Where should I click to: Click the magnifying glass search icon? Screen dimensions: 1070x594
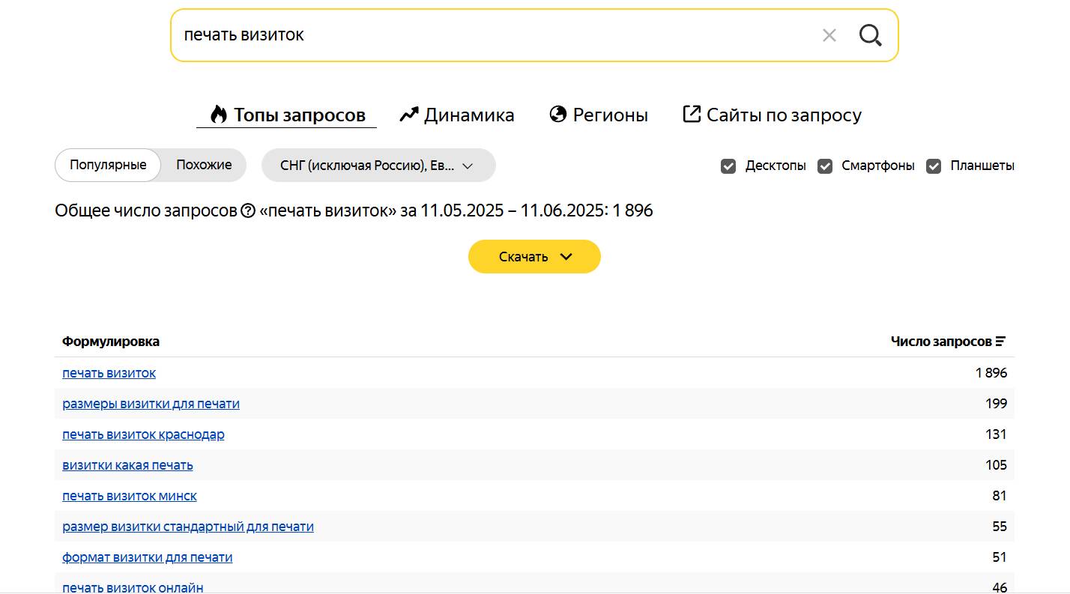[870, 35]
